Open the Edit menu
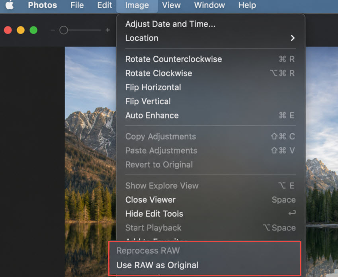The image size is (338, 277). pos(105,5)
